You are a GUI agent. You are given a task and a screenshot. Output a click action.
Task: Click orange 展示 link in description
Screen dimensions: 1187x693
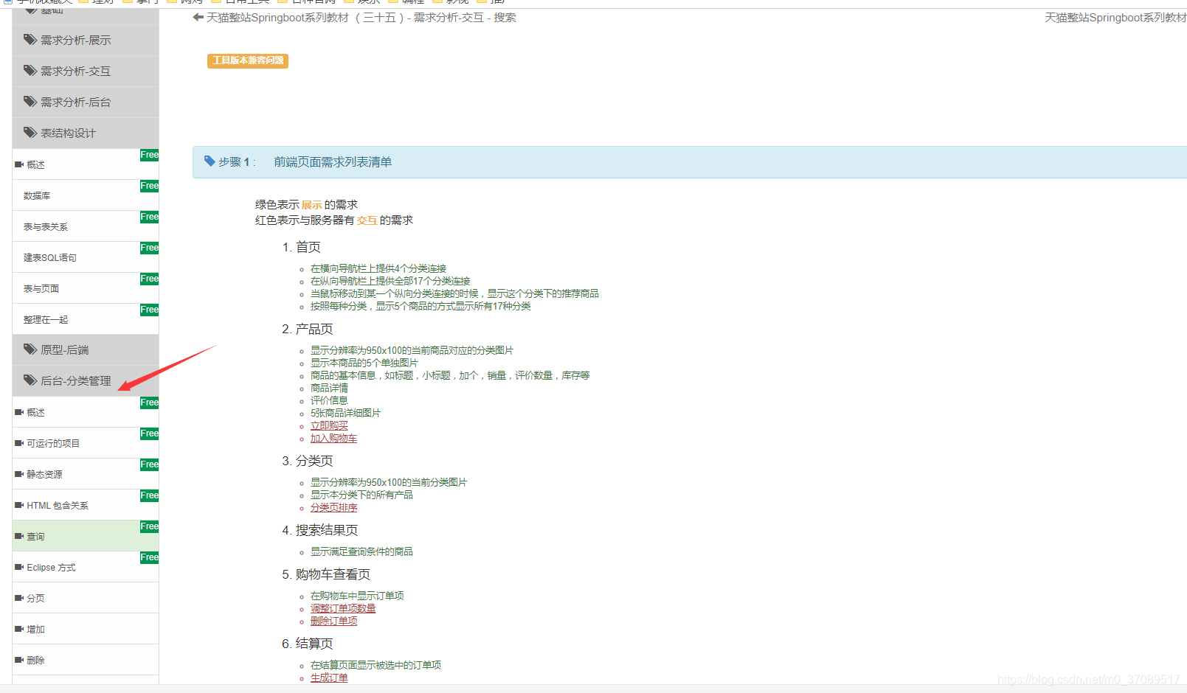click(311, 205)
